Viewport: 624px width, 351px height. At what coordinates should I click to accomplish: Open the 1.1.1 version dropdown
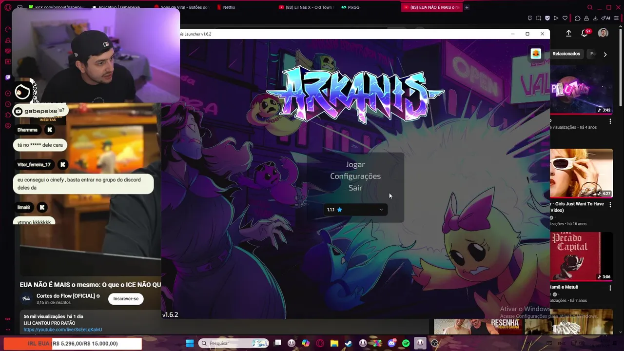click(355, 210)
